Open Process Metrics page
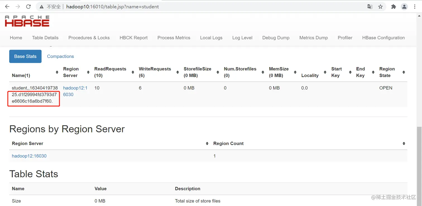Image resolution: width=422 pixels, height=206 pixels. pos(174,38)
